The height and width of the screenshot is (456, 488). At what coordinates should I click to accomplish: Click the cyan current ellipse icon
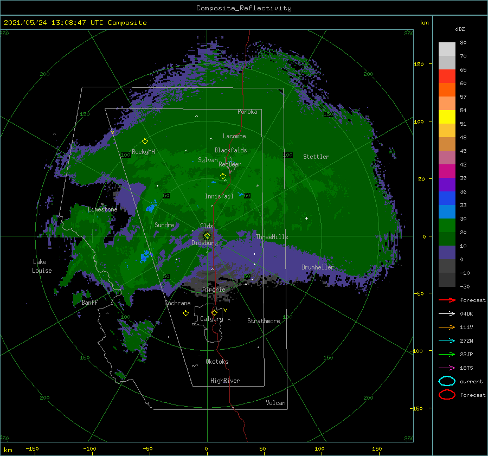[x=447, y=381]
